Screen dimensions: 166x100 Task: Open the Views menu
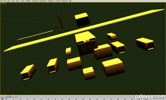[x=18, y=1]
